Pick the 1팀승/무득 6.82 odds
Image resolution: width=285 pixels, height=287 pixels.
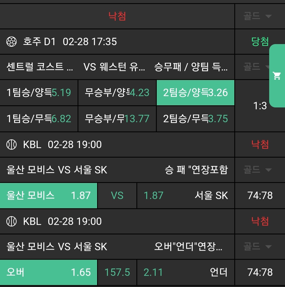tap(39, 119)
